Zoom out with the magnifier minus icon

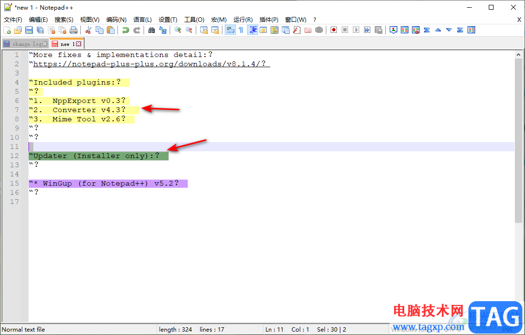coord(189,30)
